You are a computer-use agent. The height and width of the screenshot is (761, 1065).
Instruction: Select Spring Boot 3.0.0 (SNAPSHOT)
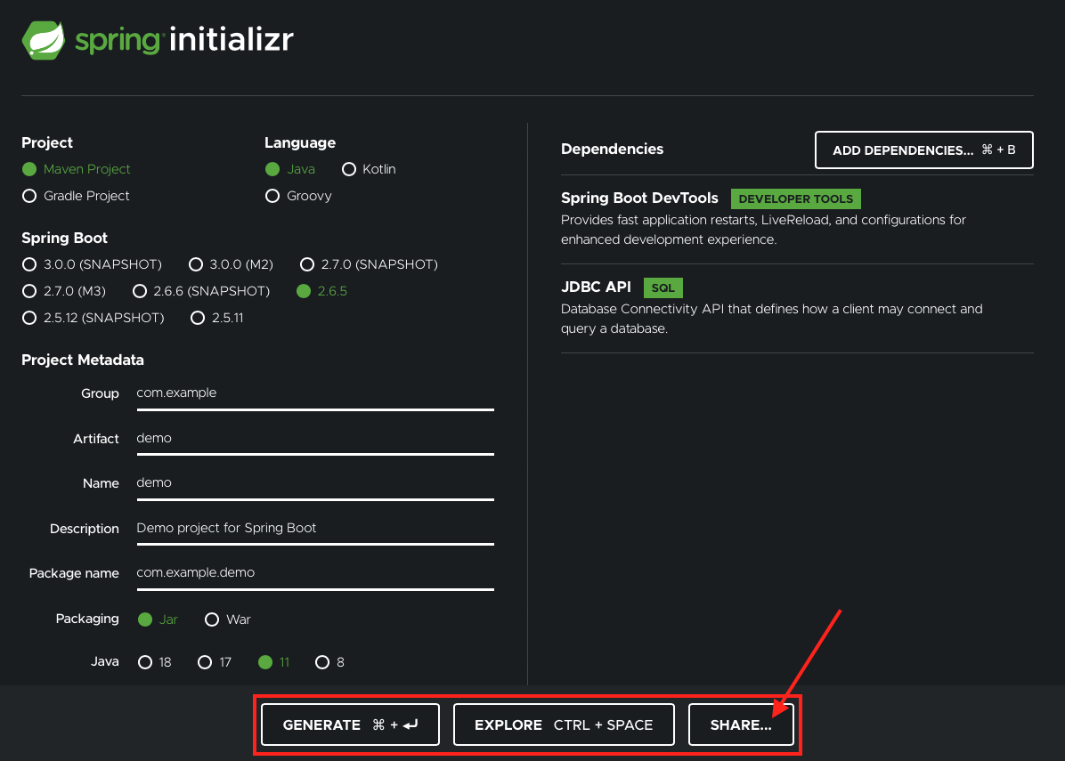(x=29, y=264)
